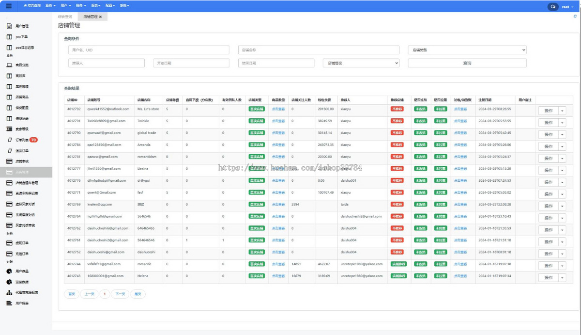The height and width of the screenshot is (335, 581).
Task: Expand the root account dropdown
Action: pos(567,7)
